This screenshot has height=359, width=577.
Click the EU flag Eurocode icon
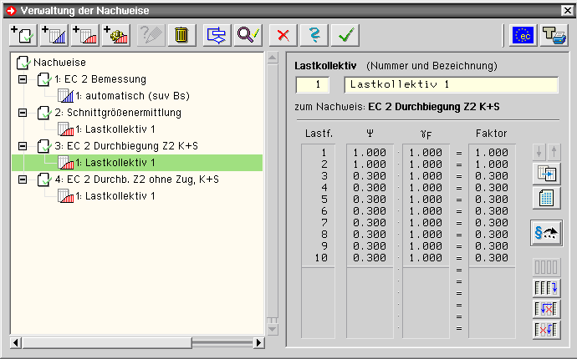(x=523, y=34)
